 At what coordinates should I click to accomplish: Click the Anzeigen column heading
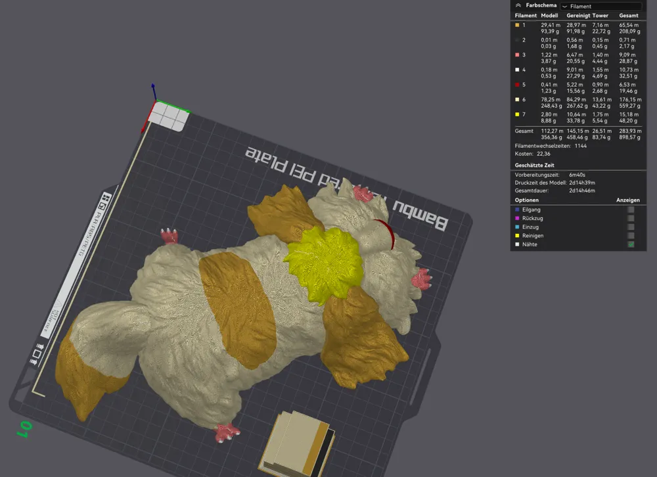pyautogui.click(x=627, y=200)
